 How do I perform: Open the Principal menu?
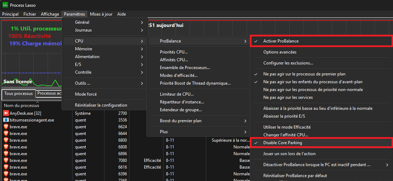pos(10,14)
